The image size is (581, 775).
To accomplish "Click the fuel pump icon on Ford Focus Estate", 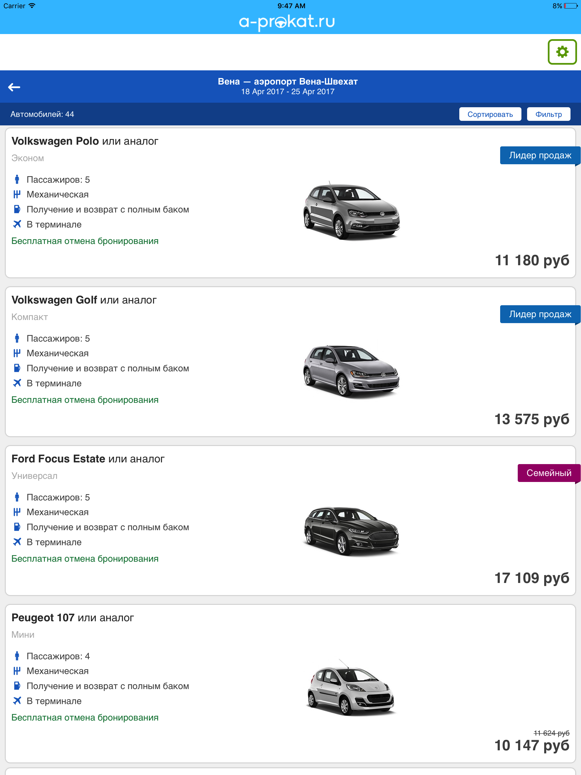I will [x=17, y=527].
